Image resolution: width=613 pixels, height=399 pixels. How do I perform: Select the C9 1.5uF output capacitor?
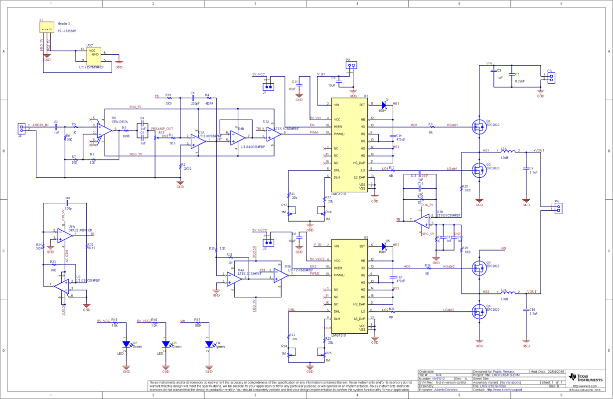point(526,169)
